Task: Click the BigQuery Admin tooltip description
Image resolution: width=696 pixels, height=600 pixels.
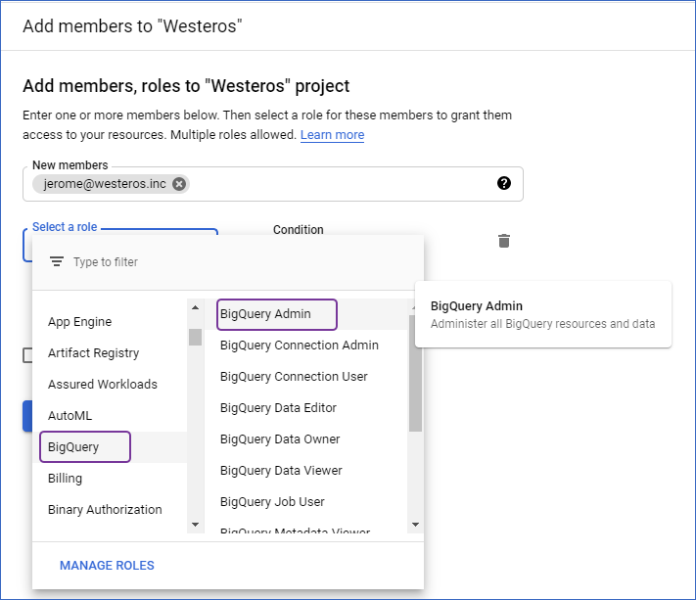Action: (x=542, y=324)
